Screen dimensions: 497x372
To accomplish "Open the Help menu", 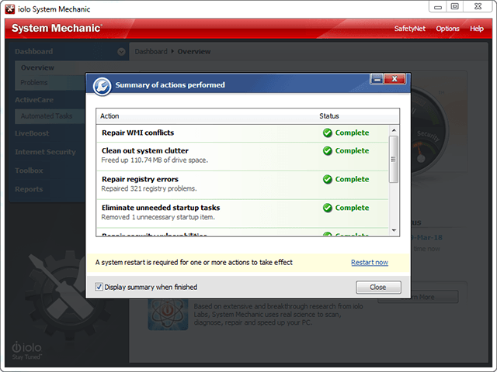I will [x=476, y=29].
